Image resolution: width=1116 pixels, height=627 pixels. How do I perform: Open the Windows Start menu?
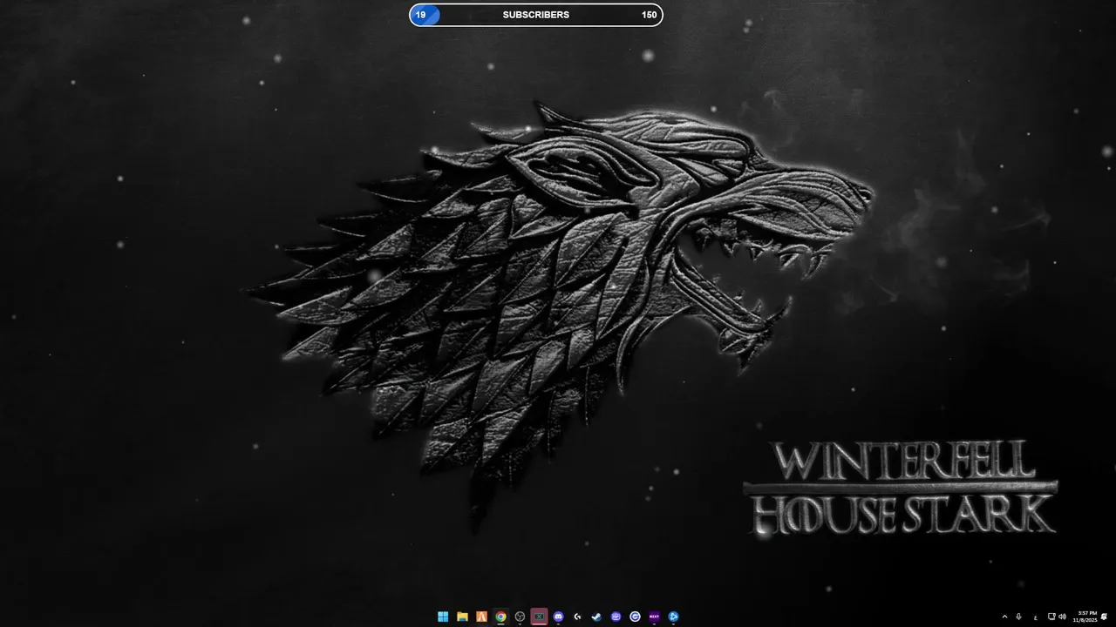tap(443, 617)
